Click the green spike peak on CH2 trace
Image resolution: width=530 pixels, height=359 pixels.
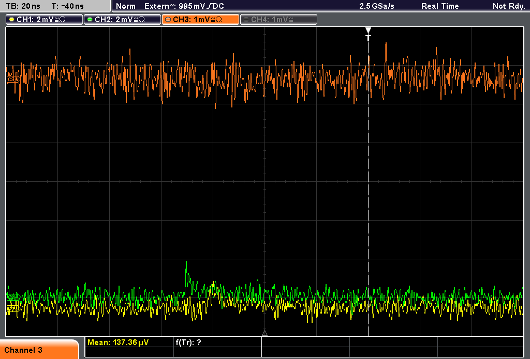coord(186,262)
